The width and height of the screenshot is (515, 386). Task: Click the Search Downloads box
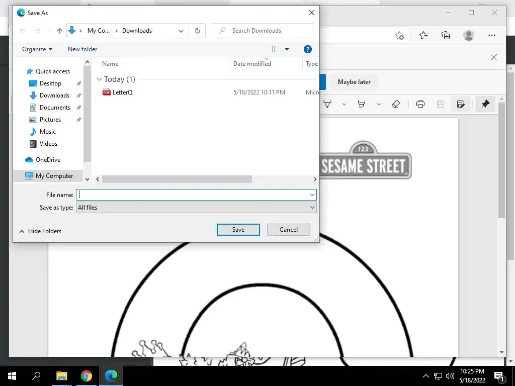point(263,31)
